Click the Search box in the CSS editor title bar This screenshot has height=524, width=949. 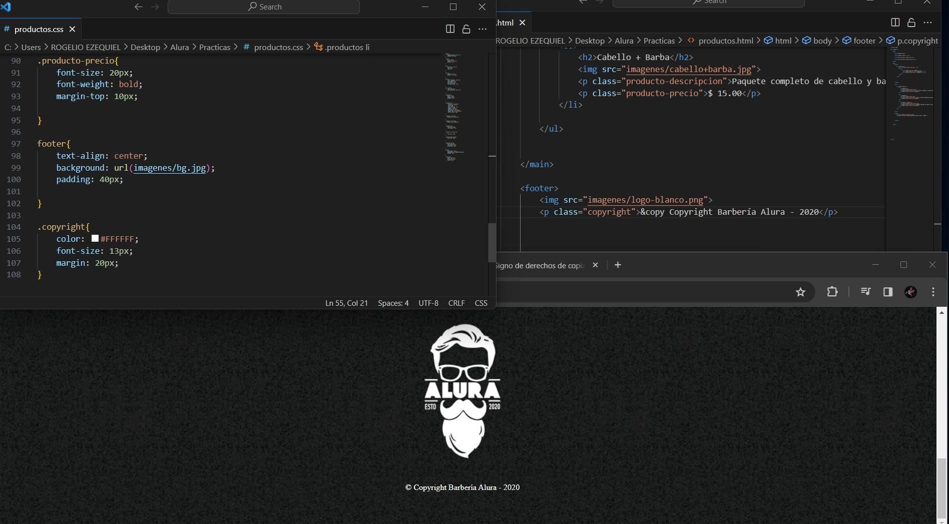coord(264,7)
